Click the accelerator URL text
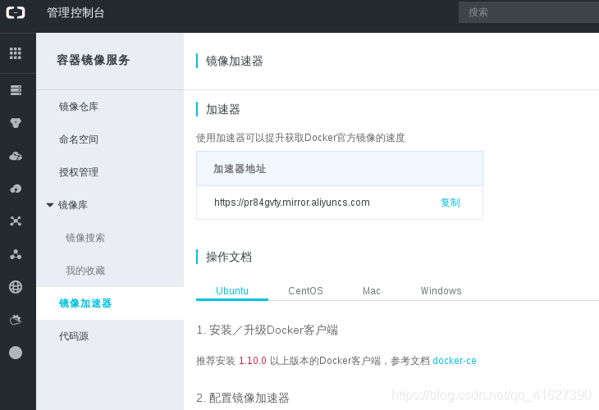The height and width of the screenshot is (410, 599). (x=292, y=203)
